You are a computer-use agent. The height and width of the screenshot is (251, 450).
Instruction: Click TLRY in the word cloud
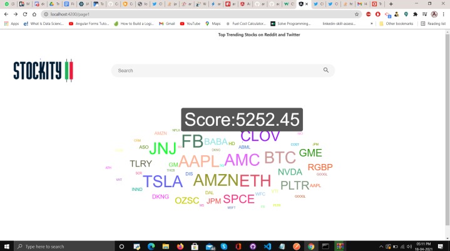[141, 163]
